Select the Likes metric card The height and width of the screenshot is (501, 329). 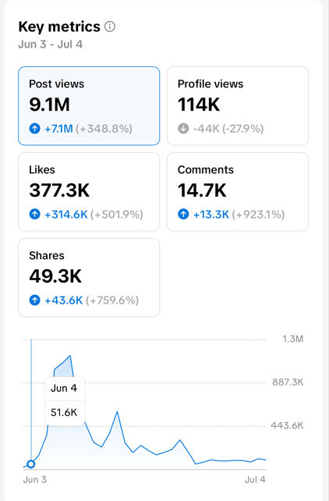(89, 192)
